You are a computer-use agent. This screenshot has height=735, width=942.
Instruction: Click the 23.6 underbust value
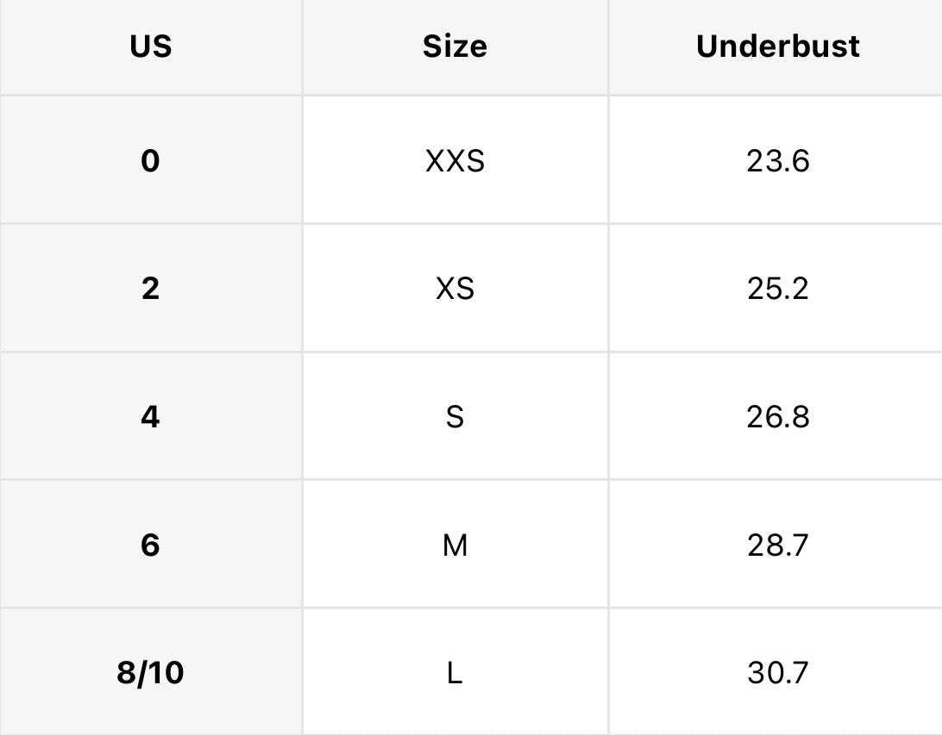(777, 161)
